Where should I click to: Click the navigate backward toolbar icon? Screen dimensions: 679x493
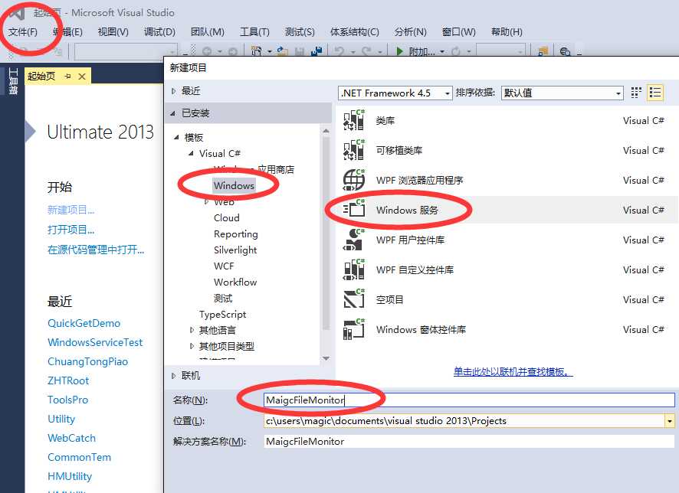click(x=207, y=51)
